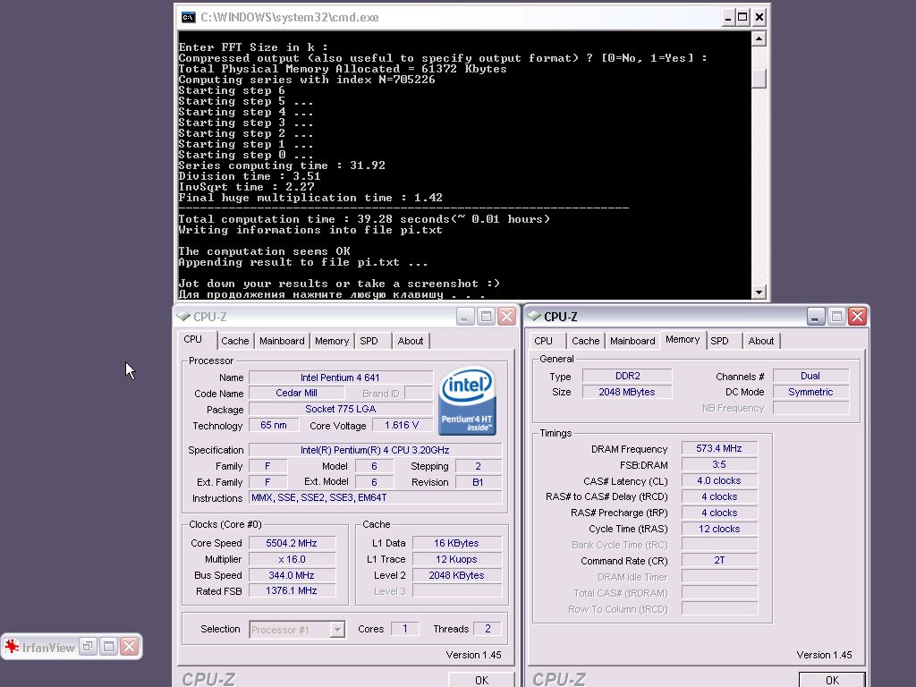Click the IrfanView red splat icon

coord(12,646)
